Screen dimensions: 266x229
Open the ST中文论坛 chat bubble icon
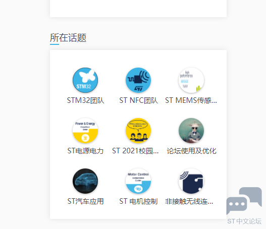pos(244,201)
